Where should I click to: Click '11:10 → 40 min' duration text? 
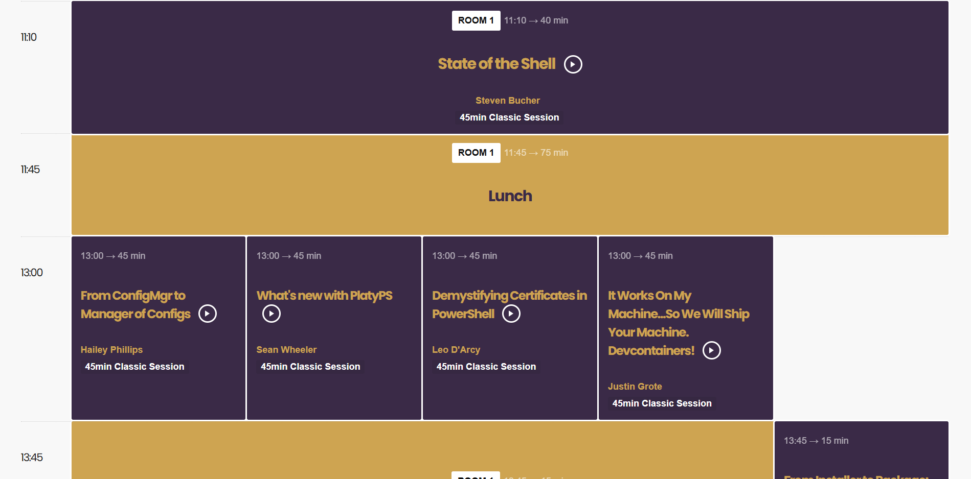[x=536, y=20]
